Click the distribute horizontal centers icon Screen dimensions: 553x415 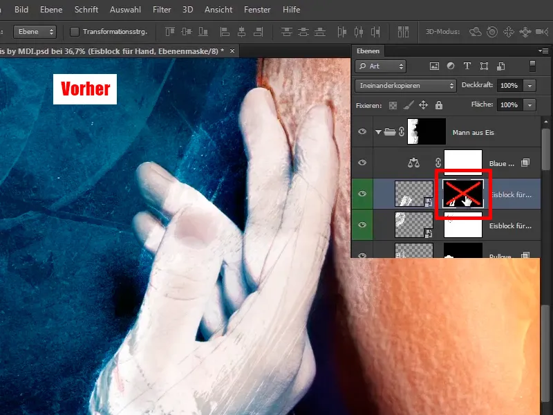[x=359, y=32]
